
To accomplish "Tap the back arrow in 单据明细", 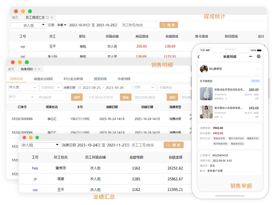I will (x=199, y=57).
